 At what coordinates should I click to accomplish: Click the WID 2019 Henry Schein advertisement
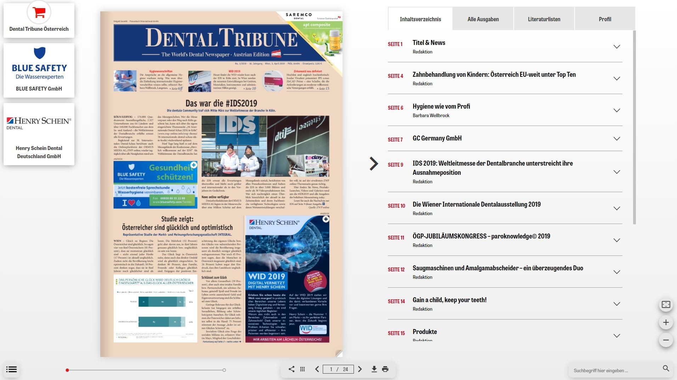pos(287,279)
